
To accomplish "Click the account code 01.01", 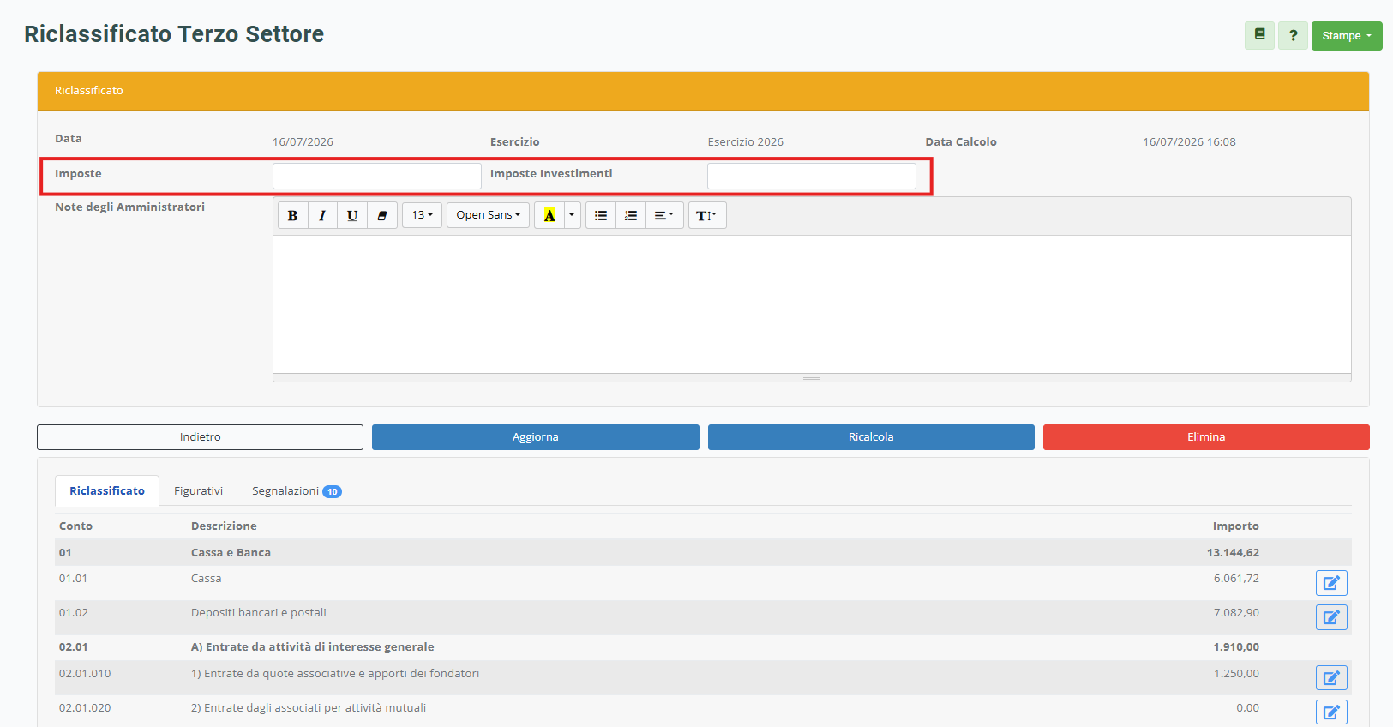I will click(x=73, y=579).
